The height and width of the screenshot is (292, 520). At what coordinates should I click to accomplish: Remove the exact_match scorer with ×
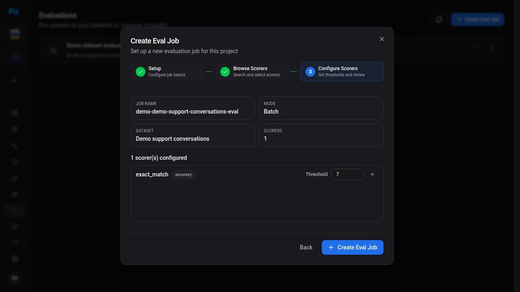tap(372, 174)
